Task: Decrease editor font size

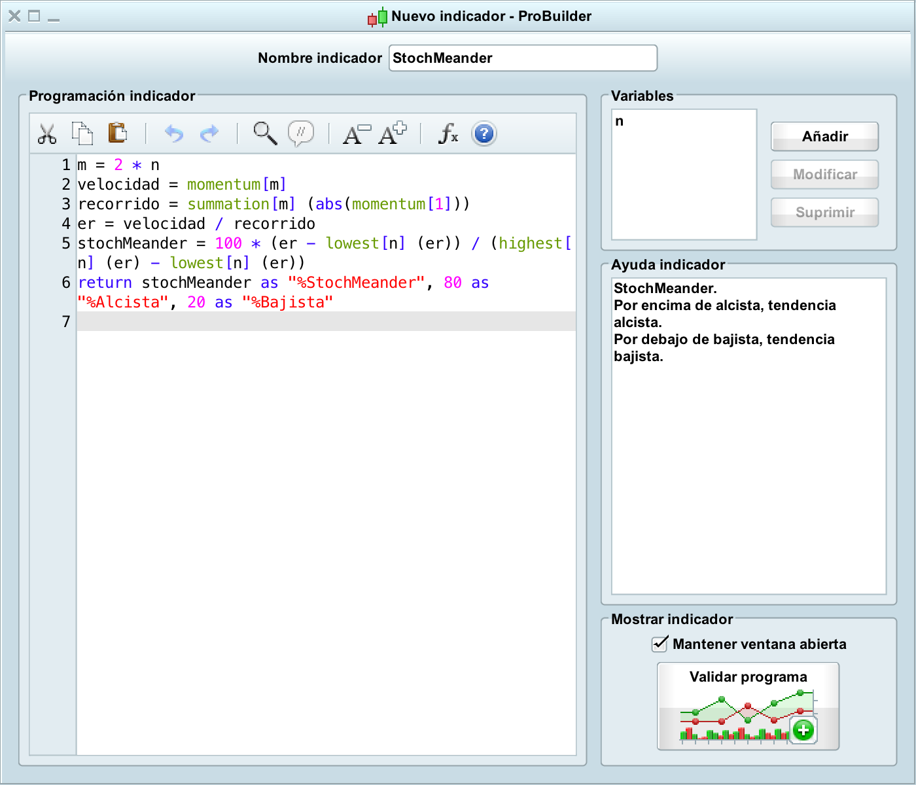Action: pos(357,133)
